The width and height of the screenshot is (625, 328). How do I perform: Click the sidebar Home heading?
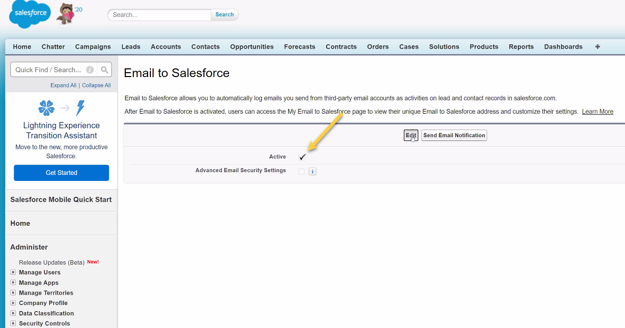click(x=20, y=224)
